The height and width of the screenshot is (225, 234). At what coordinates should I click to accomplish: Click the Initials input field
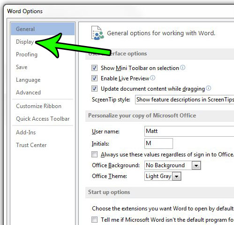point(159,143)
